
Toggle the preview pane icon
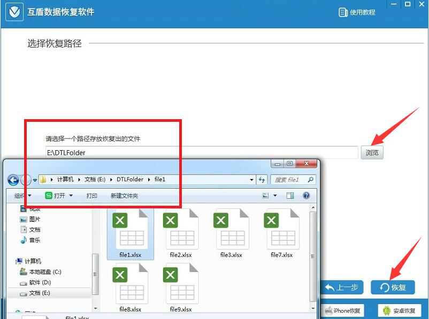(290, 196)
